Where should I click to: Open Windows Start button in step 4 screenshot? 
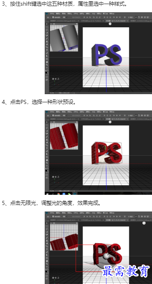48,194
